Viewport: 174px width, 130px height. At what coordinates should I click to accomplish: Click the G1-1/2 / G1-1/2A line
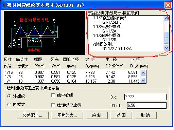(117, 49)
